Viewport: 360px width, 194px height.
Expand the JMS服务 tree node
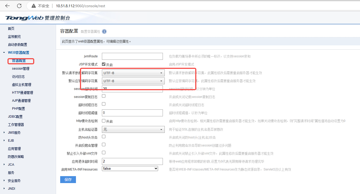(x=4, y=133)
